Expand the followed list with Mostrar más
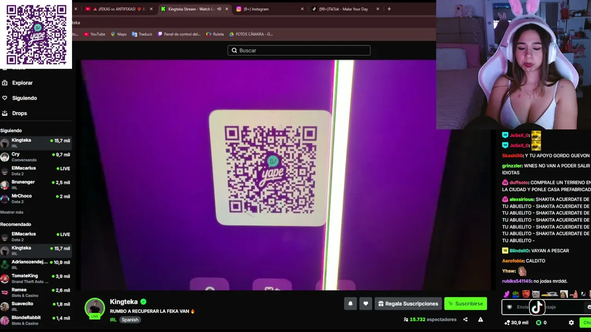The image size is (591, 332). click(x=12, y=212)
